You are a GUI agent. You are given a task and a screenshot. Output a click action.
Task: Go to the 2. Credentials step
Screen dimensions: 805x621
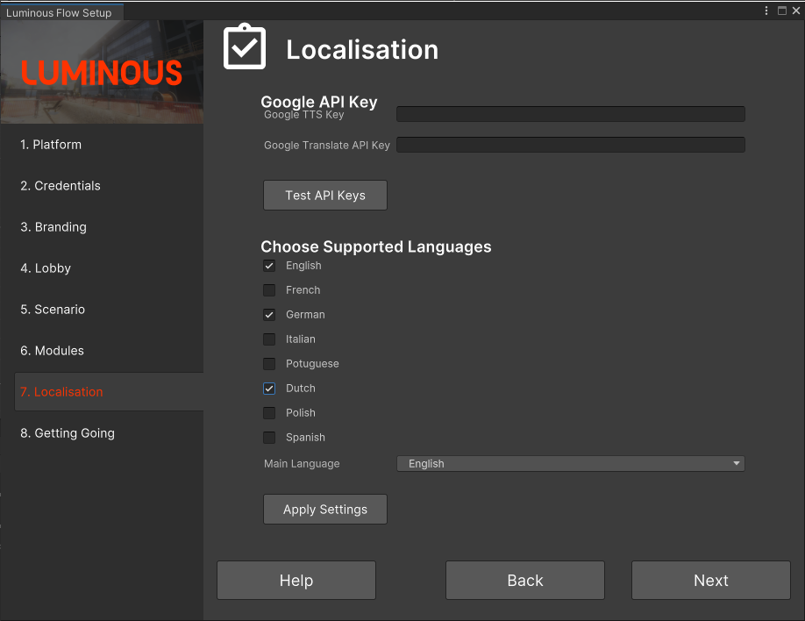(61, 186)
